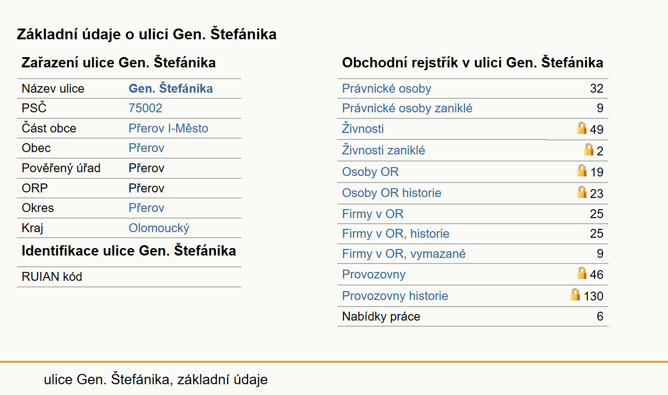Open the Přerov link in Obec row
668x395 pixels.
pyautogui.click(x=146, y=148)
